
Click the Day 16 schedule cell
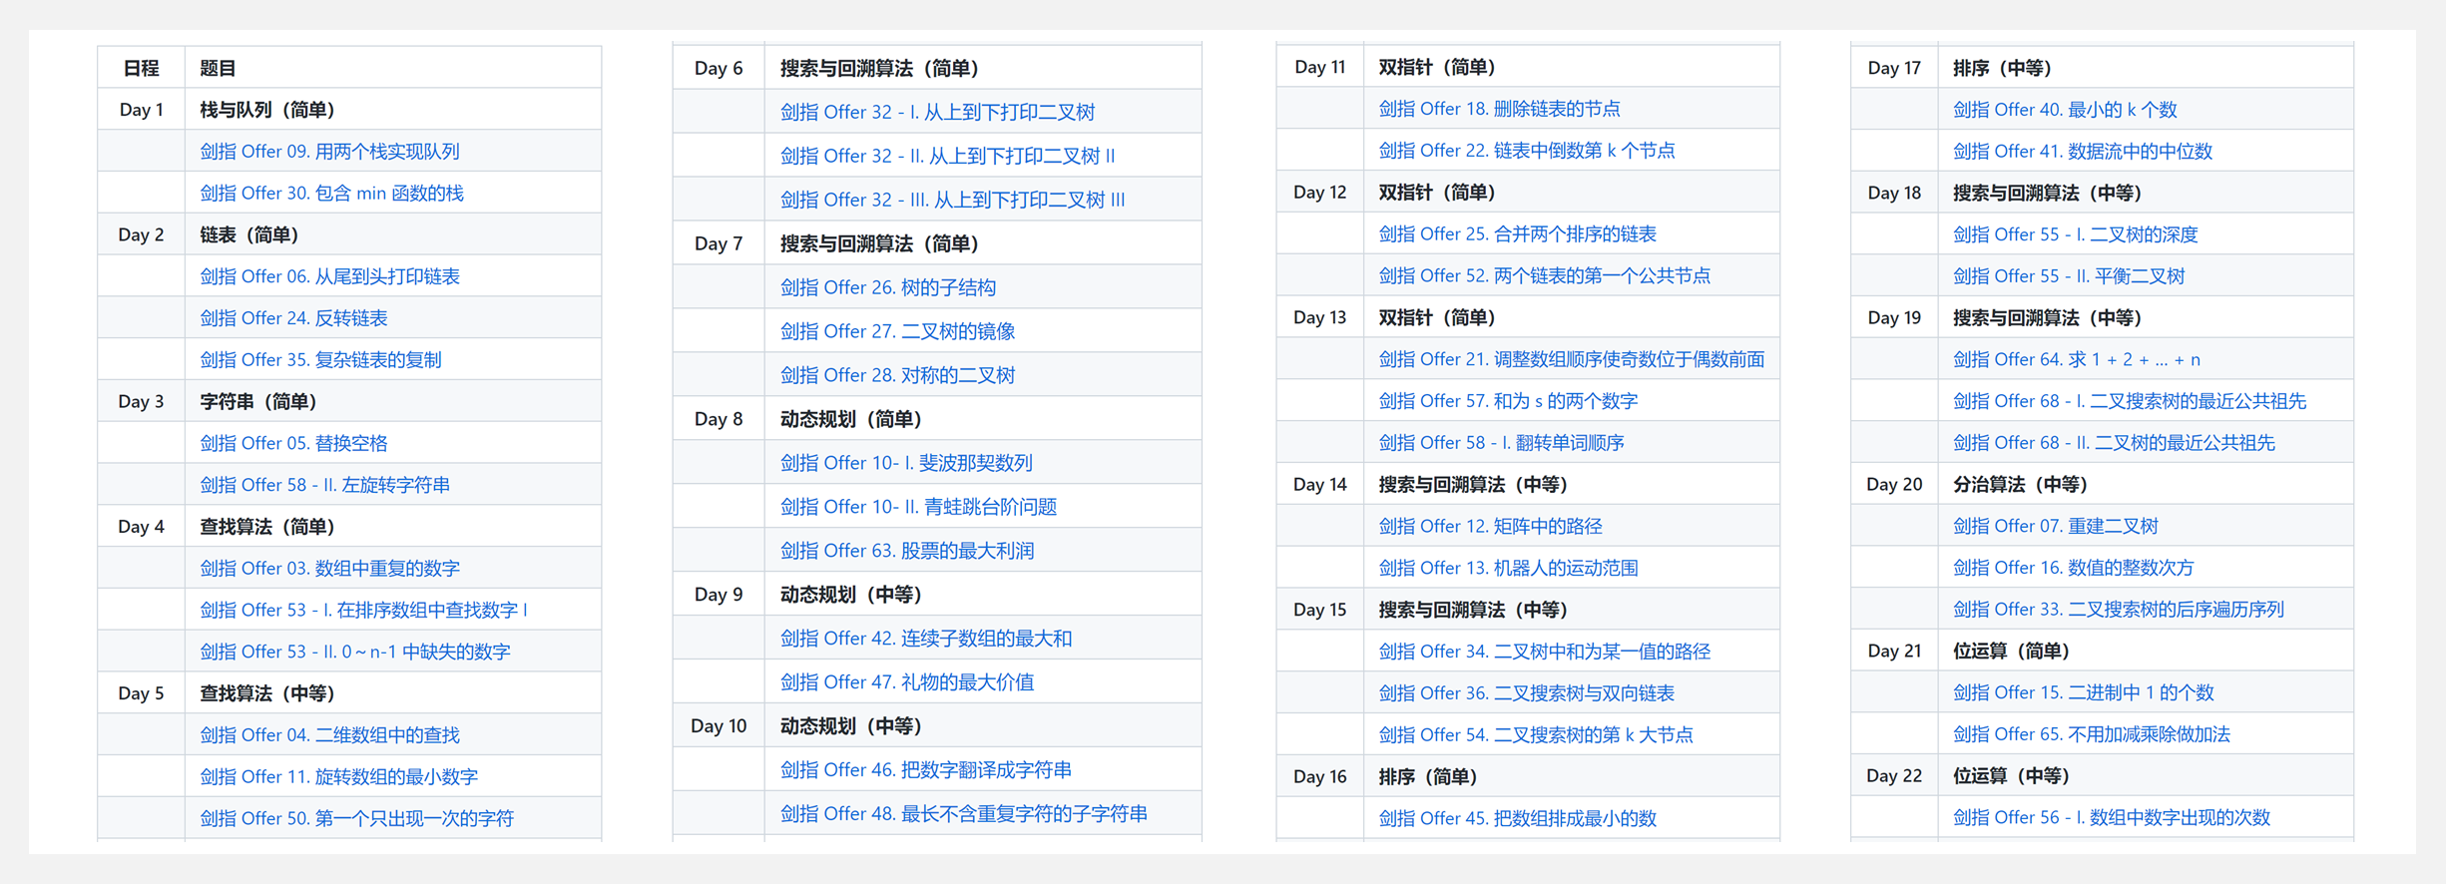click(x=1319, y=777)
